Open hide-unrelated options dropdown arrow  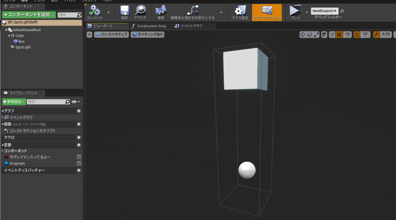point(221,12)
